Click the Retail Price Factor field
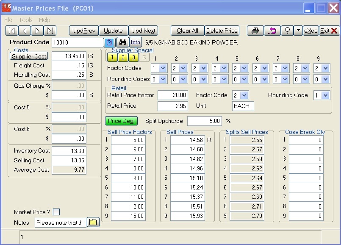Screen dimensions: 341x245 coord(173,95)
